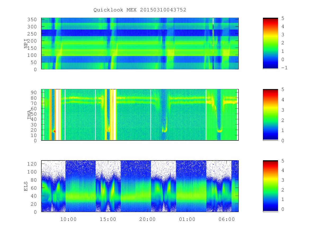Click the IMA spectrogram panel
318x238 pixels.
[x=140, y=115]
